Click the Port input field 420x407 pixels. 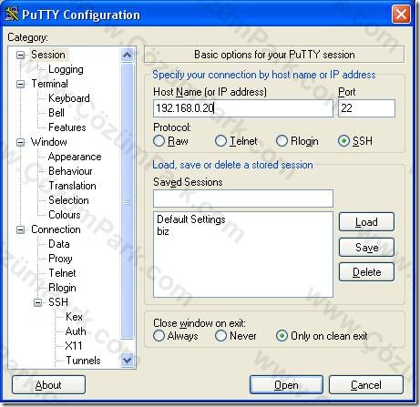point(366,108)
